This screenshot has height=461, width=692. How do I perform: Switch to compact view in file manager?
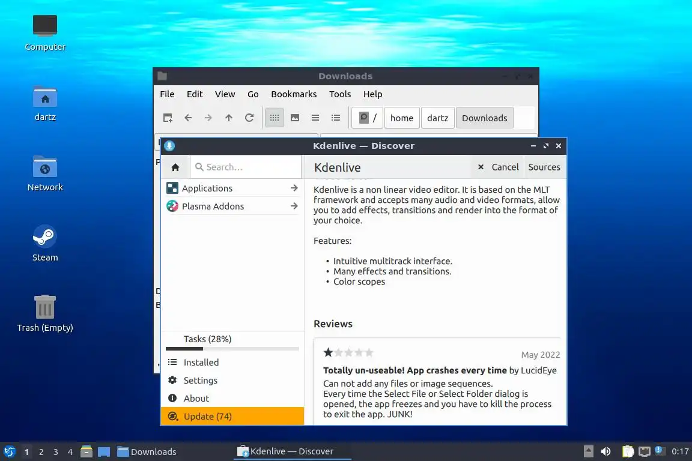315,118
